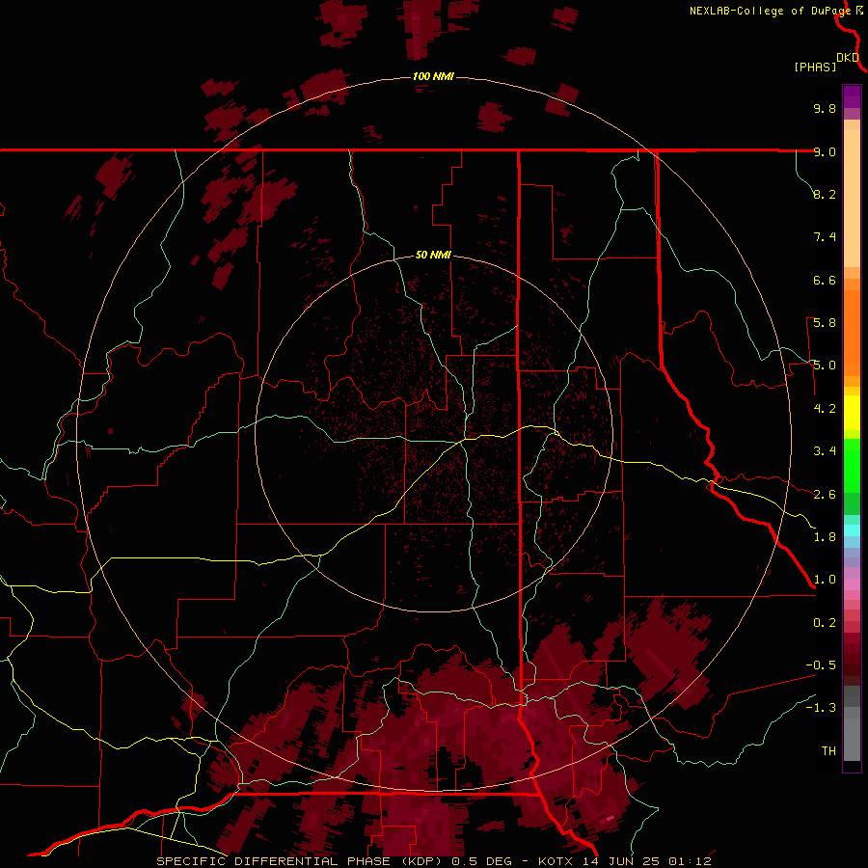This screenshot has width=868, height=868.
Task: Click the KOTX 14 JUN 25 01:12 timestamp
Action: pos(624,861)
